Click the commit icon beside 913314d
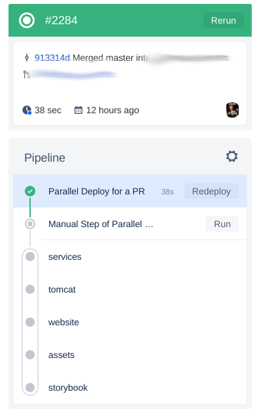 (x=27, y=58)
